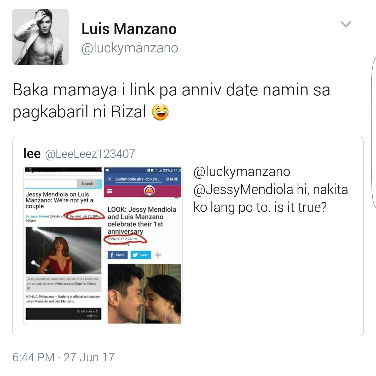This screenshot has height=376, width=376.
Task: Click the Facebook Share button in screenshot
Action: 117,255
